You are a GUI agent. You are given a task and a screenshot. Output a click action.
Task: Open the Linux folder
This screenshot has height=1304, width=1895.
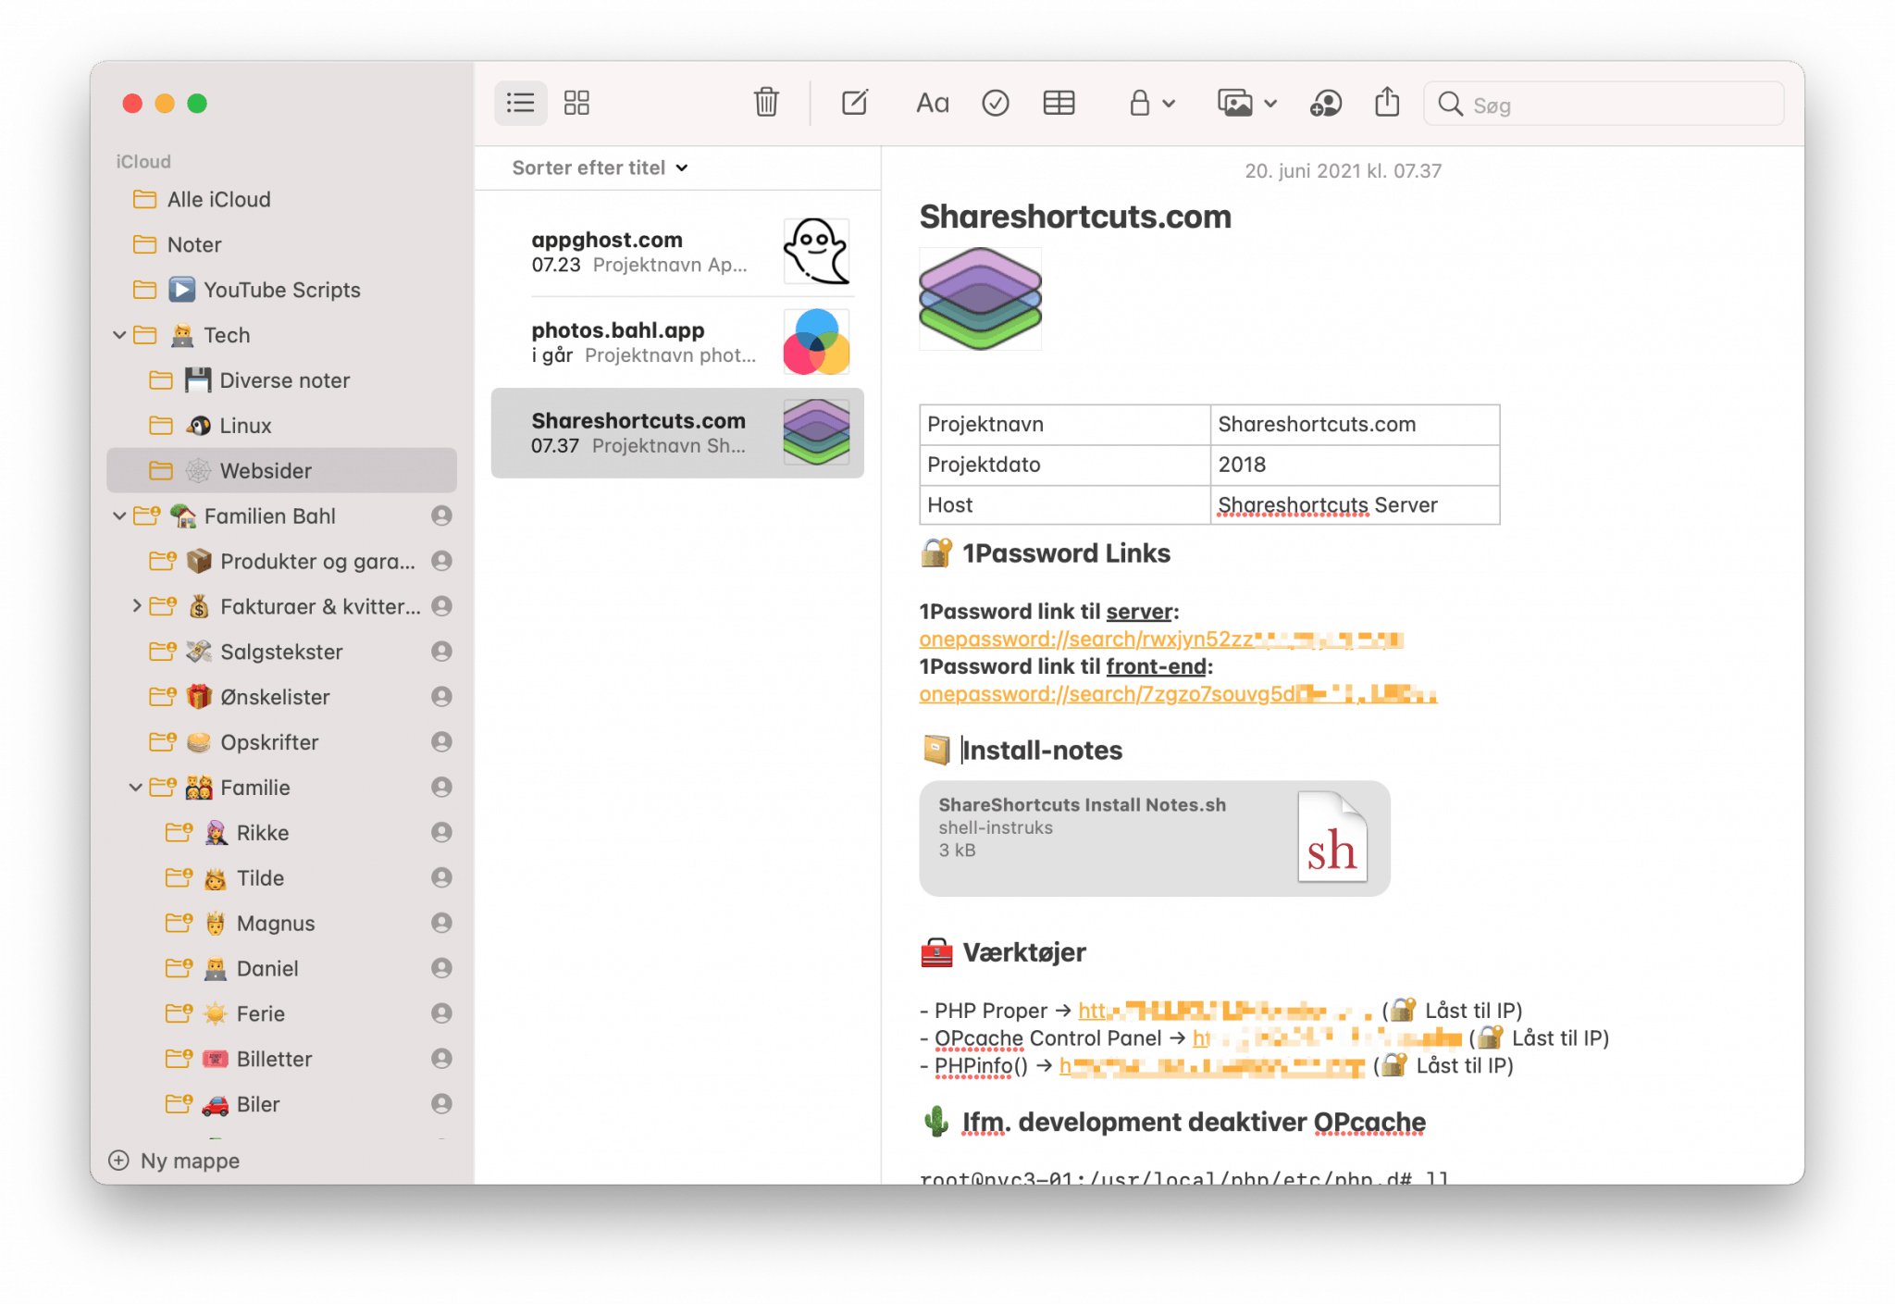pos(282,426)
